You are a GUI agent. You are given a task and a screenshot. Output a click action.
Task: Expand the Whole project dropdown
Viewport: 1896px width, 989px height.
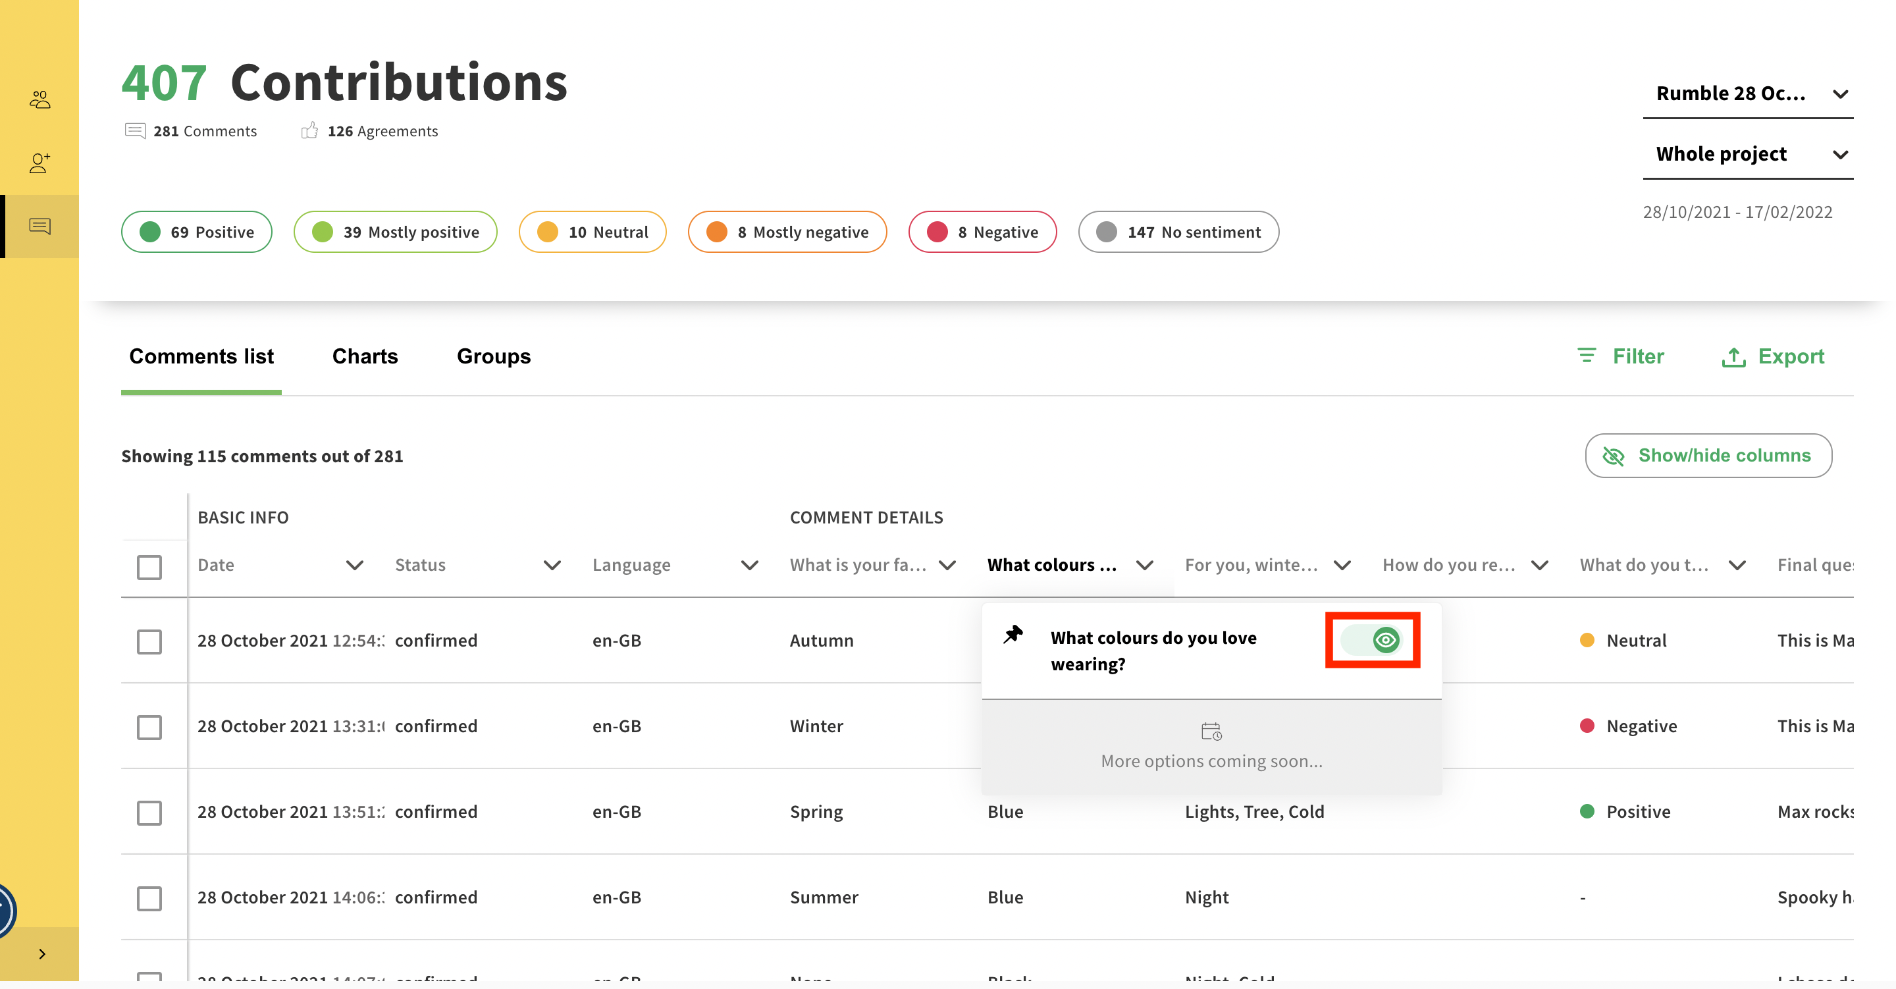[x=1747, y=155]
